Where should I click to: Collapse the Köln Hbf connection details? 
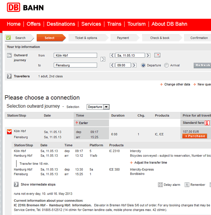tap(9, 132)
